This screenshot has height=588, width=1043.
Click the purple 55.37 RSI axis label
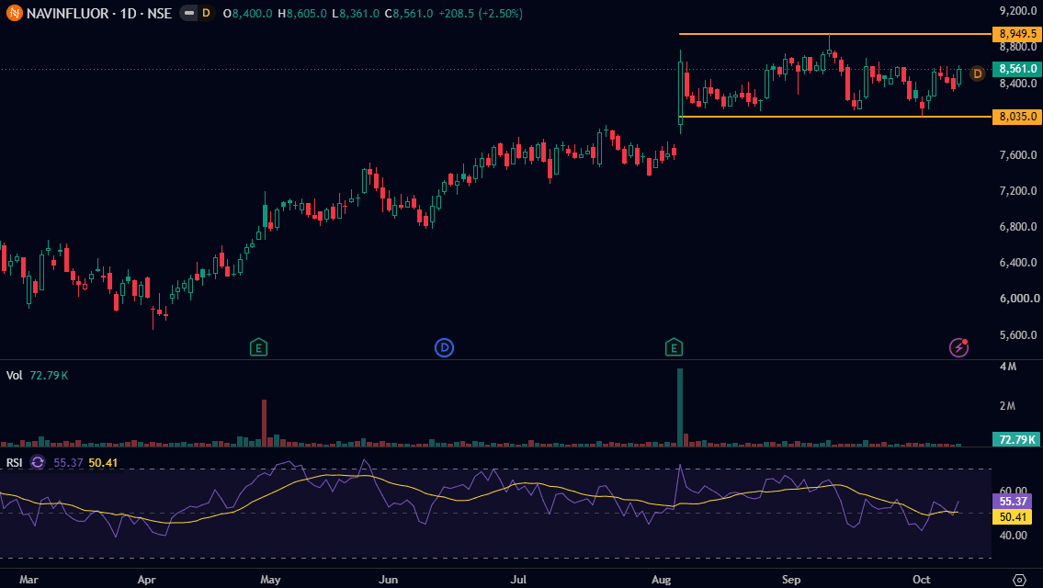(1013, 501)
